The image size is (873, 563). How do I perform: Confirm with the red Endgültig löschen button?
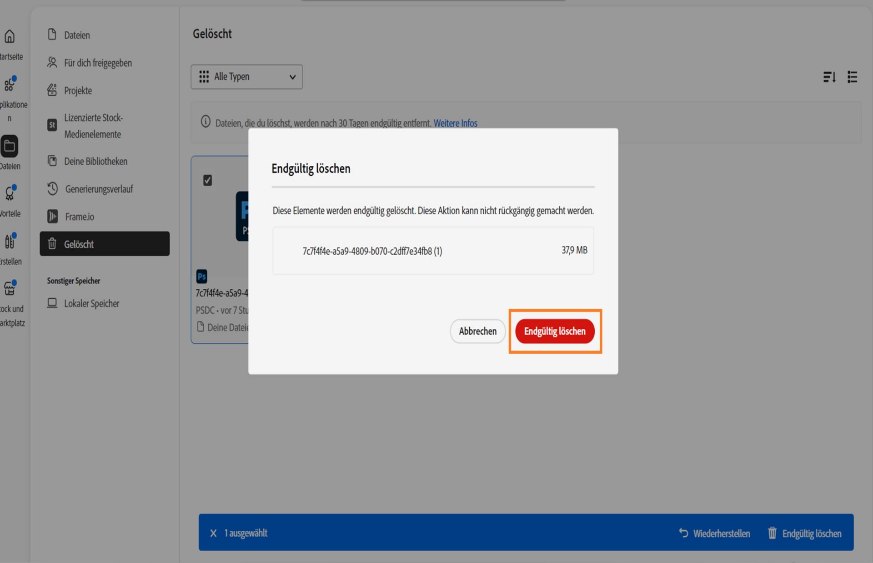(555, 331)
